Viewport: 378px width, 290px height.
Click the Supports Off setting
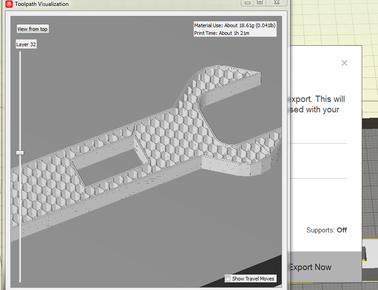(326, 230)
